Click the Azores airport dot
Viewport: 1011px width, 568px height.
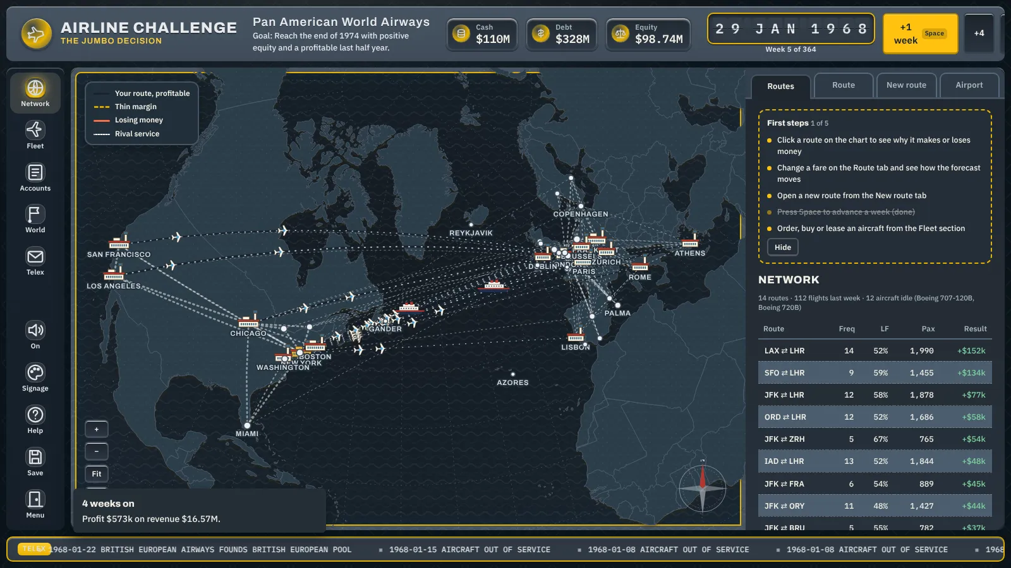point(512,374)
